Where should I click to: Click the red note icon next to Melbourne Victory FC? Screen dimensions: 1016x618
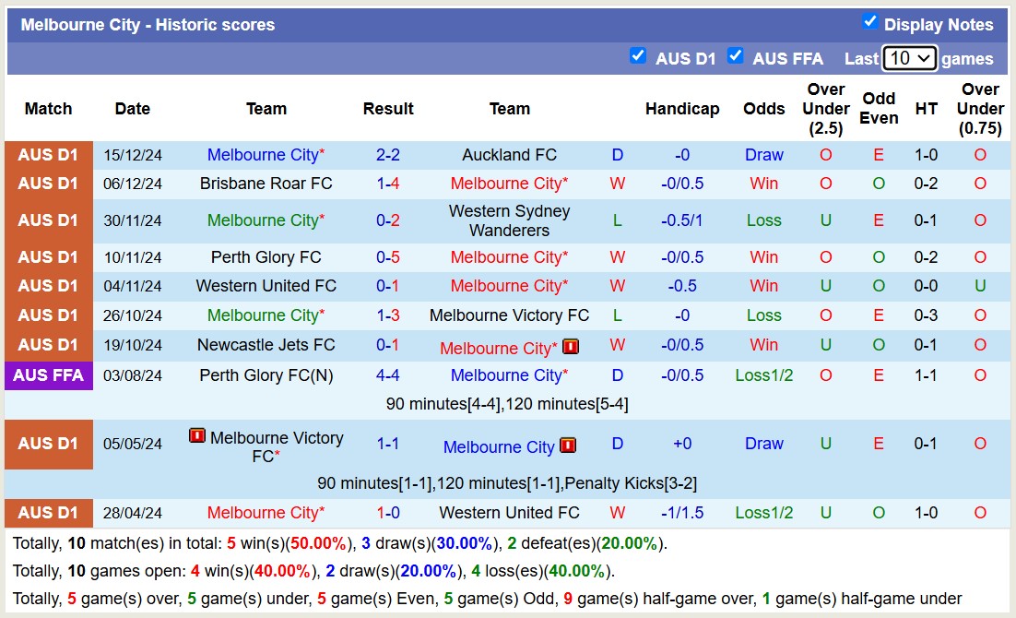[197, 435]
